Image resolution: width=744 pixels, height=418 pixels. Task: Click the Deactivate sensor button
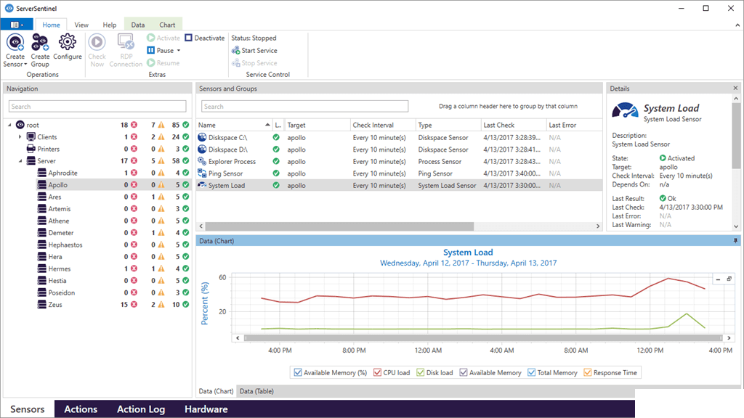coord(204,38)
